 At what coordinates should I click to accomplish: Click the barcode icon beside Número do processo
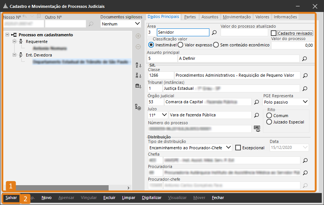click(x=257, y=128)
